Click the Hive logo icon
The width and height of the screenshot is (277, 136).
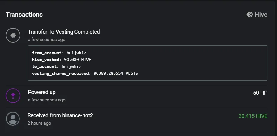coord(250,14)
